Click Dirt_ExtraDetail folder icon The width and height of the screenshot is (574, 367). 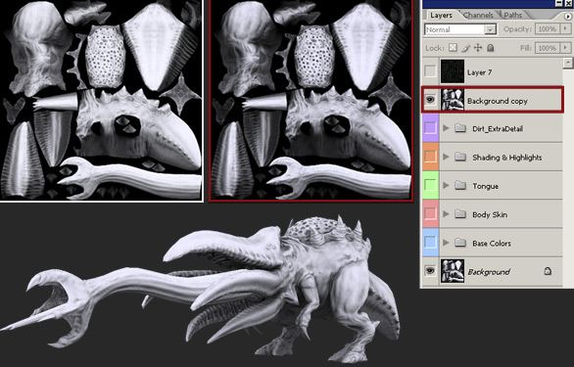click(460, 128)
